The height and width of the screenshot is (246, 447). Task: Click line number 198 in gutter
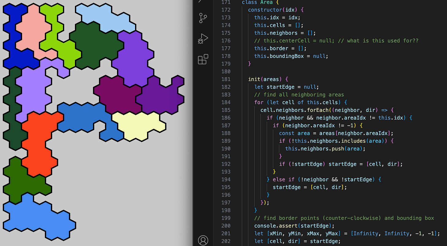point(226,210)
